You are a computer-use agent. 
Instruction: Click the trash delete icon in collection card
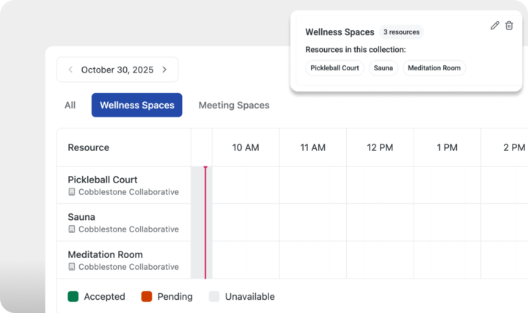coord(509,26)
